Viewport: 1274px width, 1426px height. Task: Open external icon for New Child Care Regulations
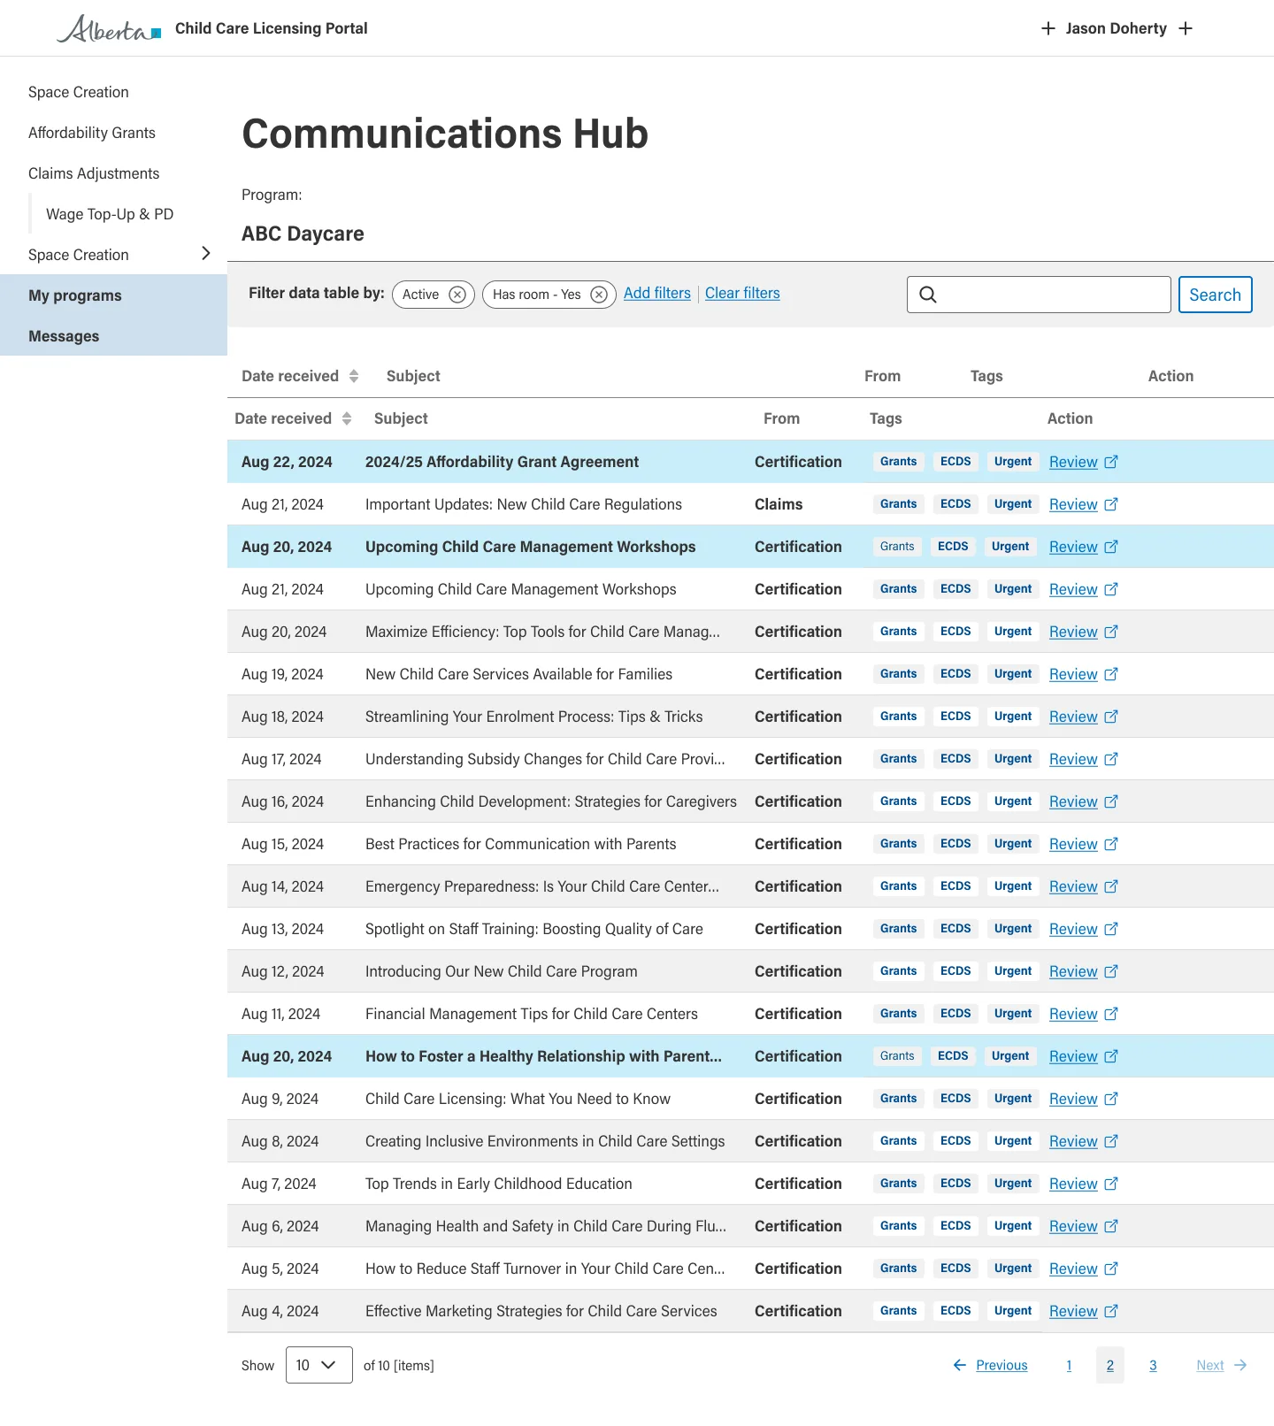coord(1111,504)
